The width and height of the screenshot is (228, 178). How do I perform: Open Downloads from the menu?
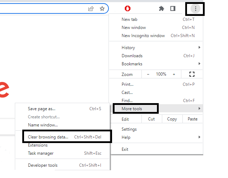coord(156,56)
